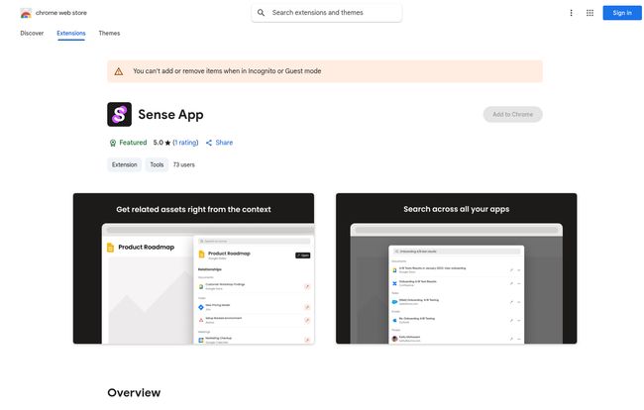Click the incognito mode warning message text
Viewport: 644px width, 410px height.
(x=227, y=71)
